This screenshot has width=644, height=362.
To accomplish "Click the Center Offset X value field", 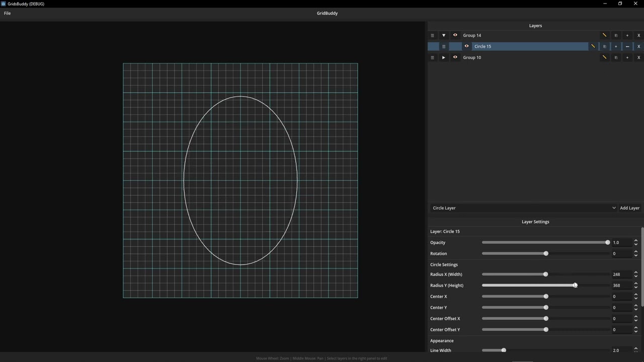I will point(621,318).
